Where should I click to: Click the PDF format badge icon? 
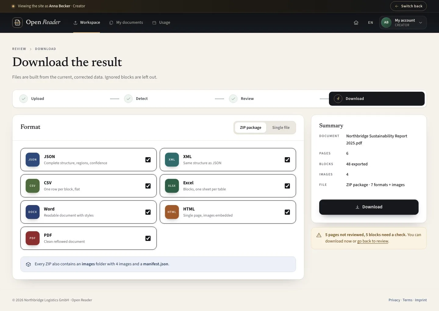pos(33,238)
